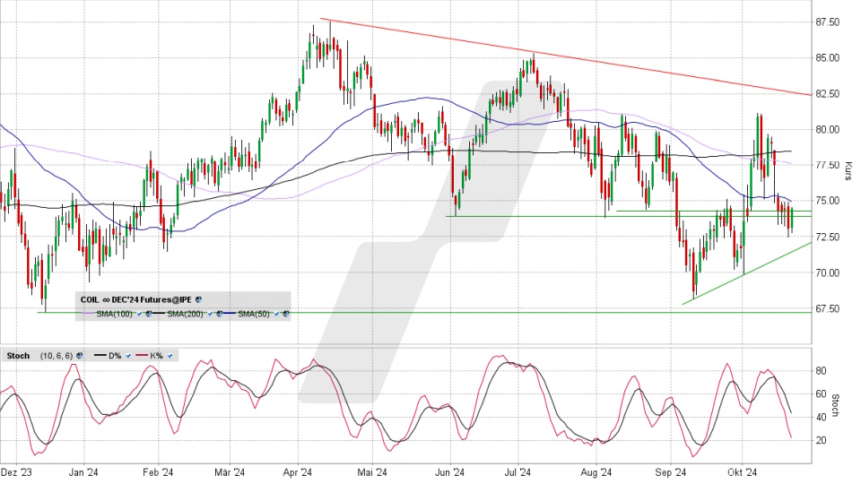Click the globe icon next to SMA(100)
Viewport: 861px width, 484px height.
point(148,314)
